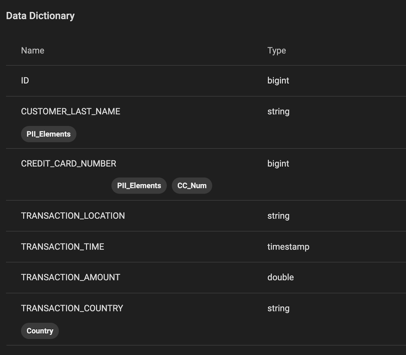Click string type in TRANSACTION_COUNTRY row
Image resolution: width=406 pixels, height=355 pixels.
[x=278, y=308]
